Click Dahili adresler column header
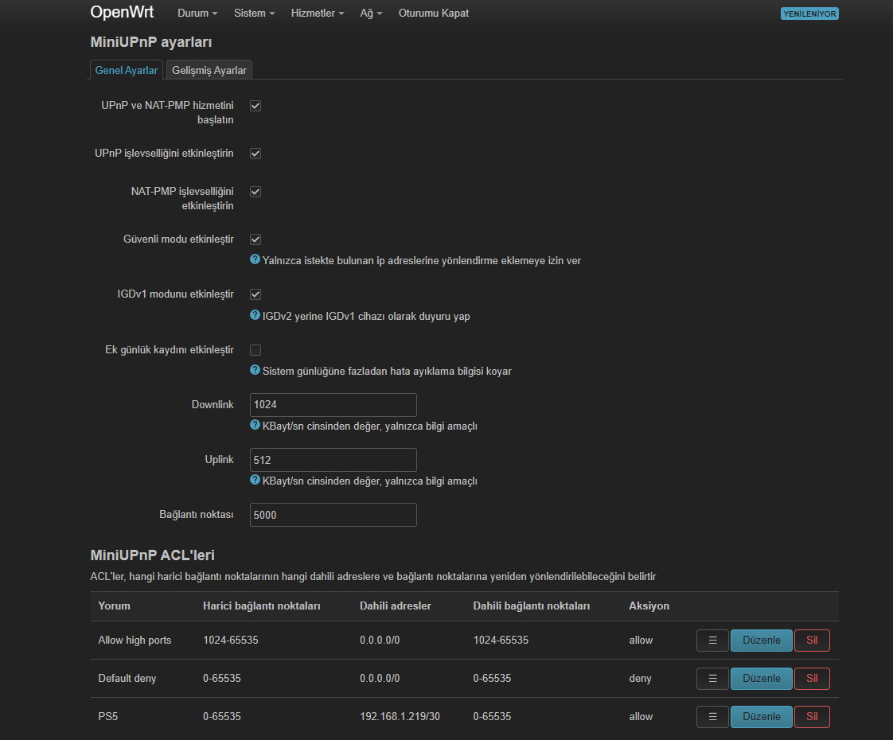This screenshot has width=893, height=740. (396, 606)
